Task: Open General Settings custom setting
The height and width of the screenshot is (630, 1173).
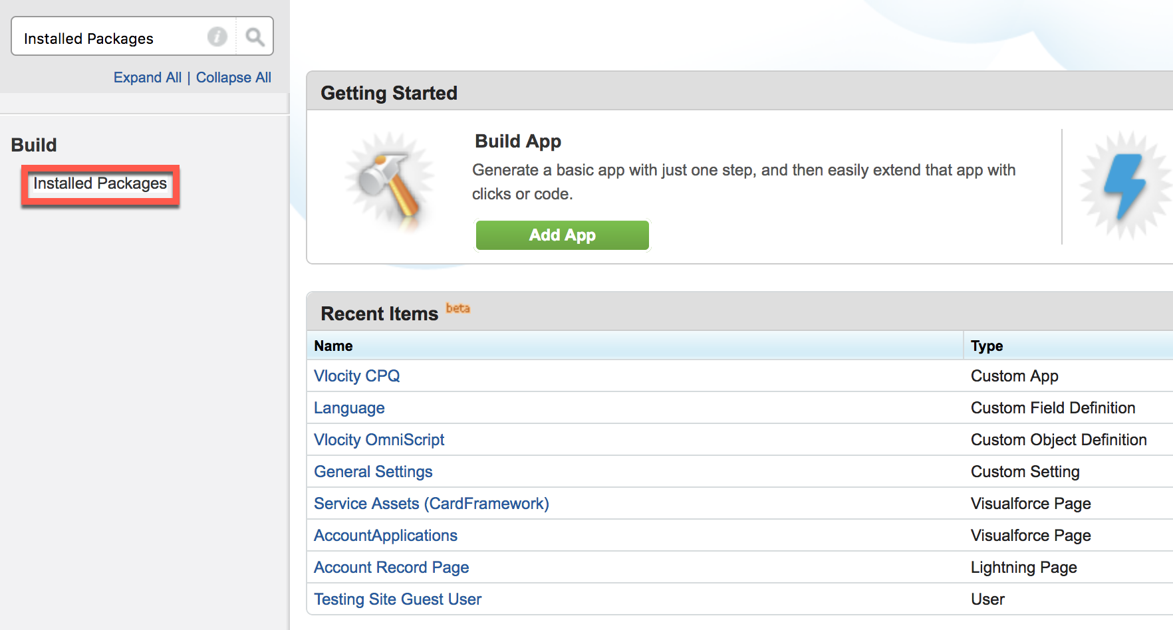Action: pyautogui.click(x=373, y=471)
